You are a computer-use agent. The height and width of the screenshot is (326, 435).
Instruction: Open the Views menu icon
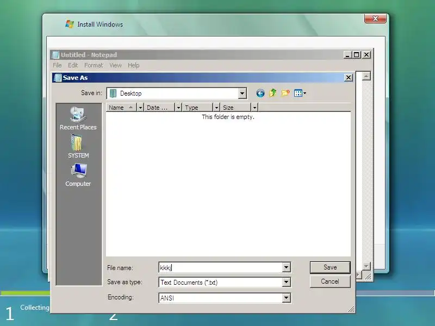[x=300, y=93]
